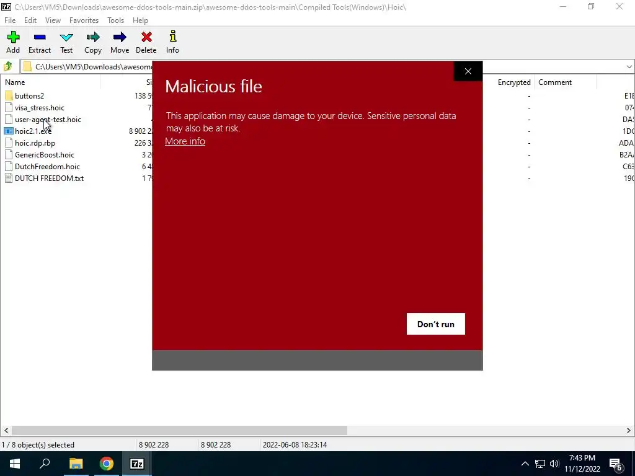The image size is (635, 476).
Task: Click the Move toolbar icon
Action: tap(120, 38)
